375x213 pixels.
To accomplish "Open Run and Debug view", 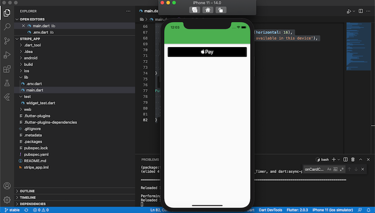I will (7, 55).
